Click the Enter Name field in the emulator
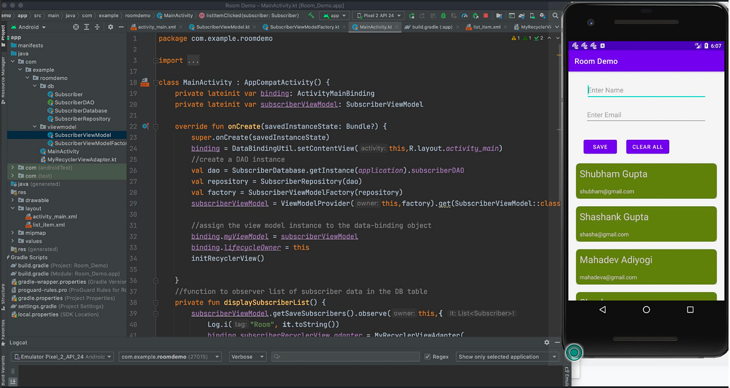The image size is (730, 388). (646, 90)
